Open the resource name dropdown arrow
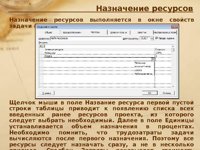Image resolution: width=200 pixels, height=150 pixels. coord(153,59)
